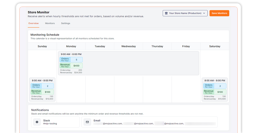The image size is (257, 133).
Task: Switch to the Monitors tab
Action: click(x=50, y=23)
